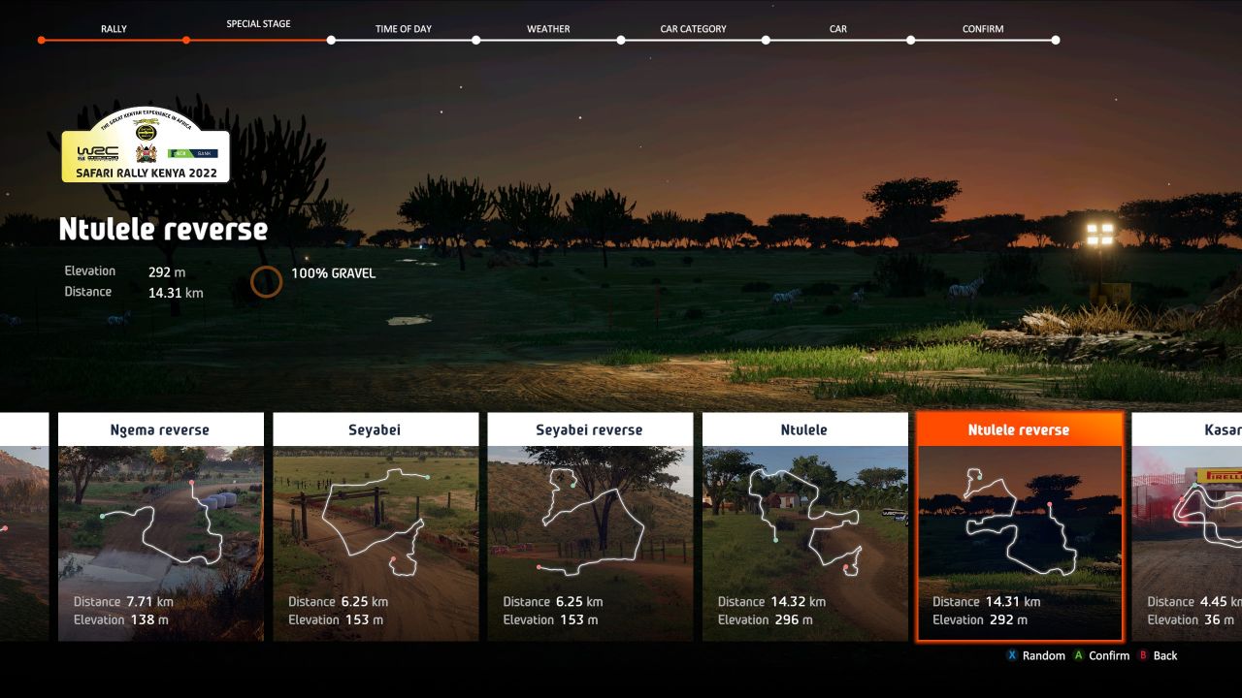Open the Weather step
This screenshot has width=1242, height=698.
coord(548,29)
